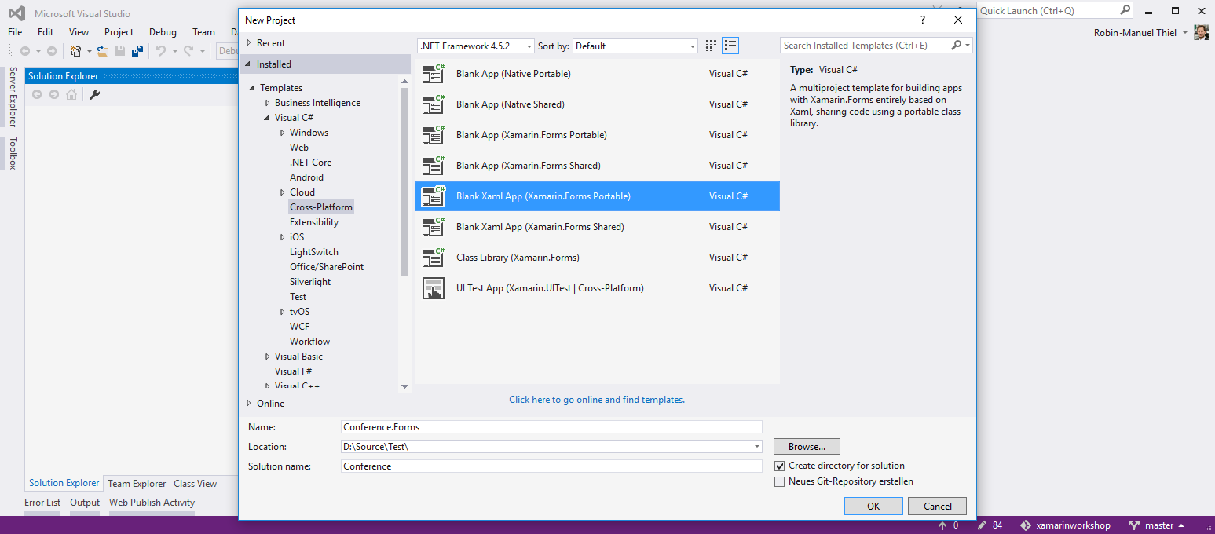Open the File menu

tap(15, 32)
